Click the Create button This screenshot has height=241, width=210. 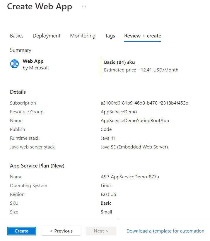pyautogui.click(x=22, y=231)
